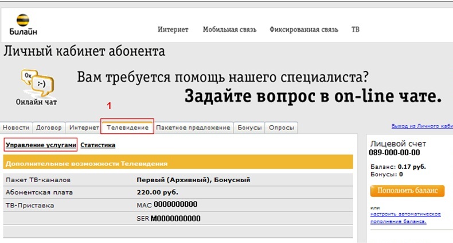
Task: Click the Баланс: 0.17 руб. text
Action: click(398, 167)
